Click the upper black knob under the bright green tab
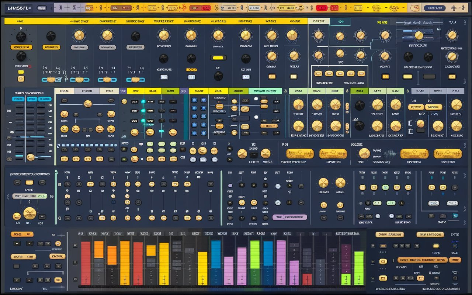 click(359, 105)
